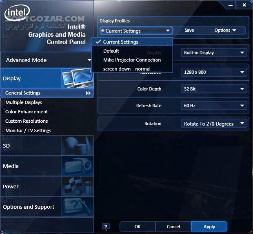
Task: Open the Display Profiles Current Settings dropdown
Action: 136,31
